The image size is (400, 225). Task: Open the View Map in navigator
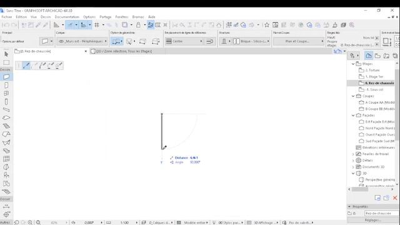pyautogui.click(x=377, y=56)
